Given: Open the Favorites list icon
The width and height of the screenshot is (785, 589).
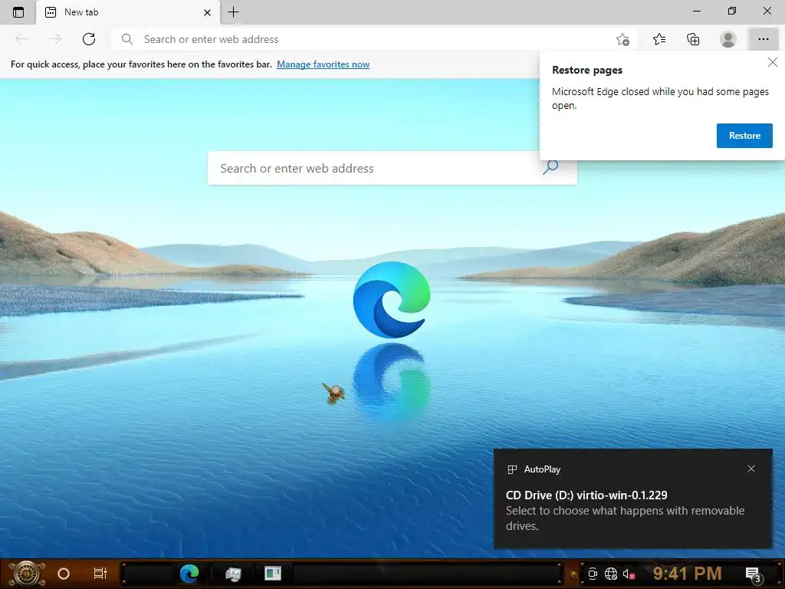Looking at the screenshot, I should point(659,39).
